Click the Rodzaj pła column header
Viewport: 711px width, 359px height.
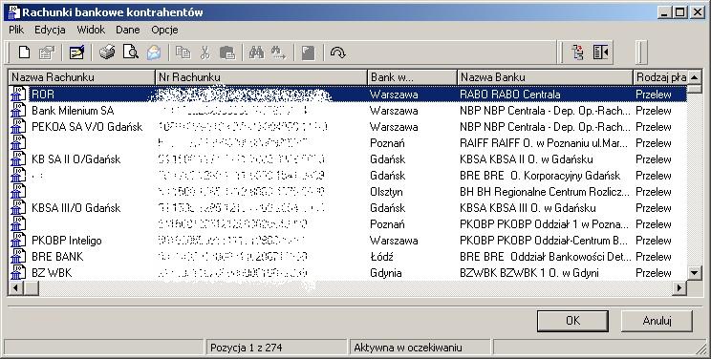click(660, 77)
